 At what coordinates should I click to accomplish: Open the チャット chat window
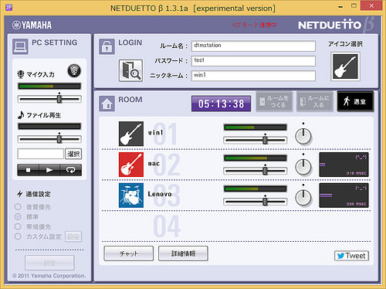[x=129, y=253]
